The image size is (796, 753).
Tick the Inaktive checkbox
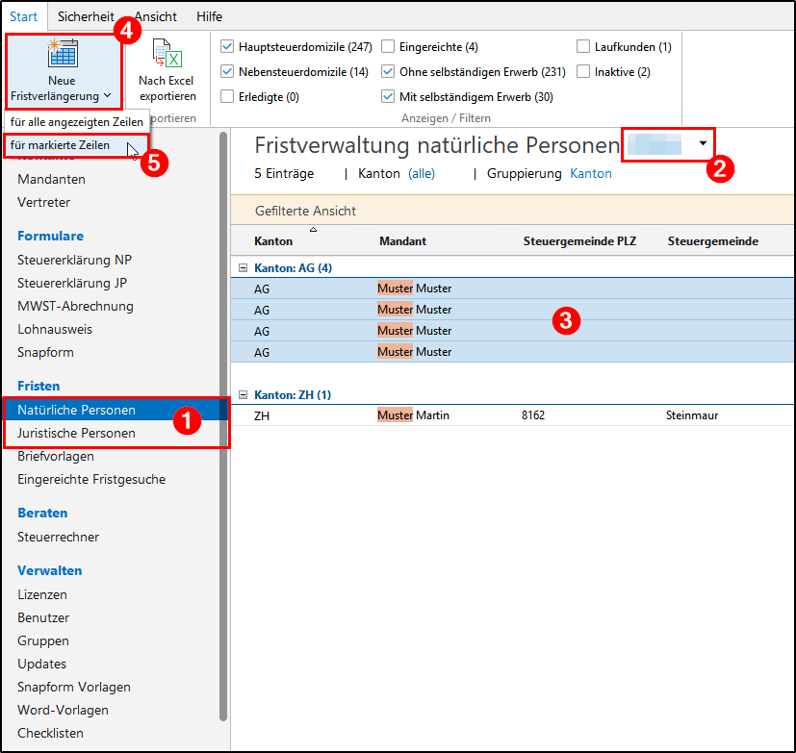583,72
